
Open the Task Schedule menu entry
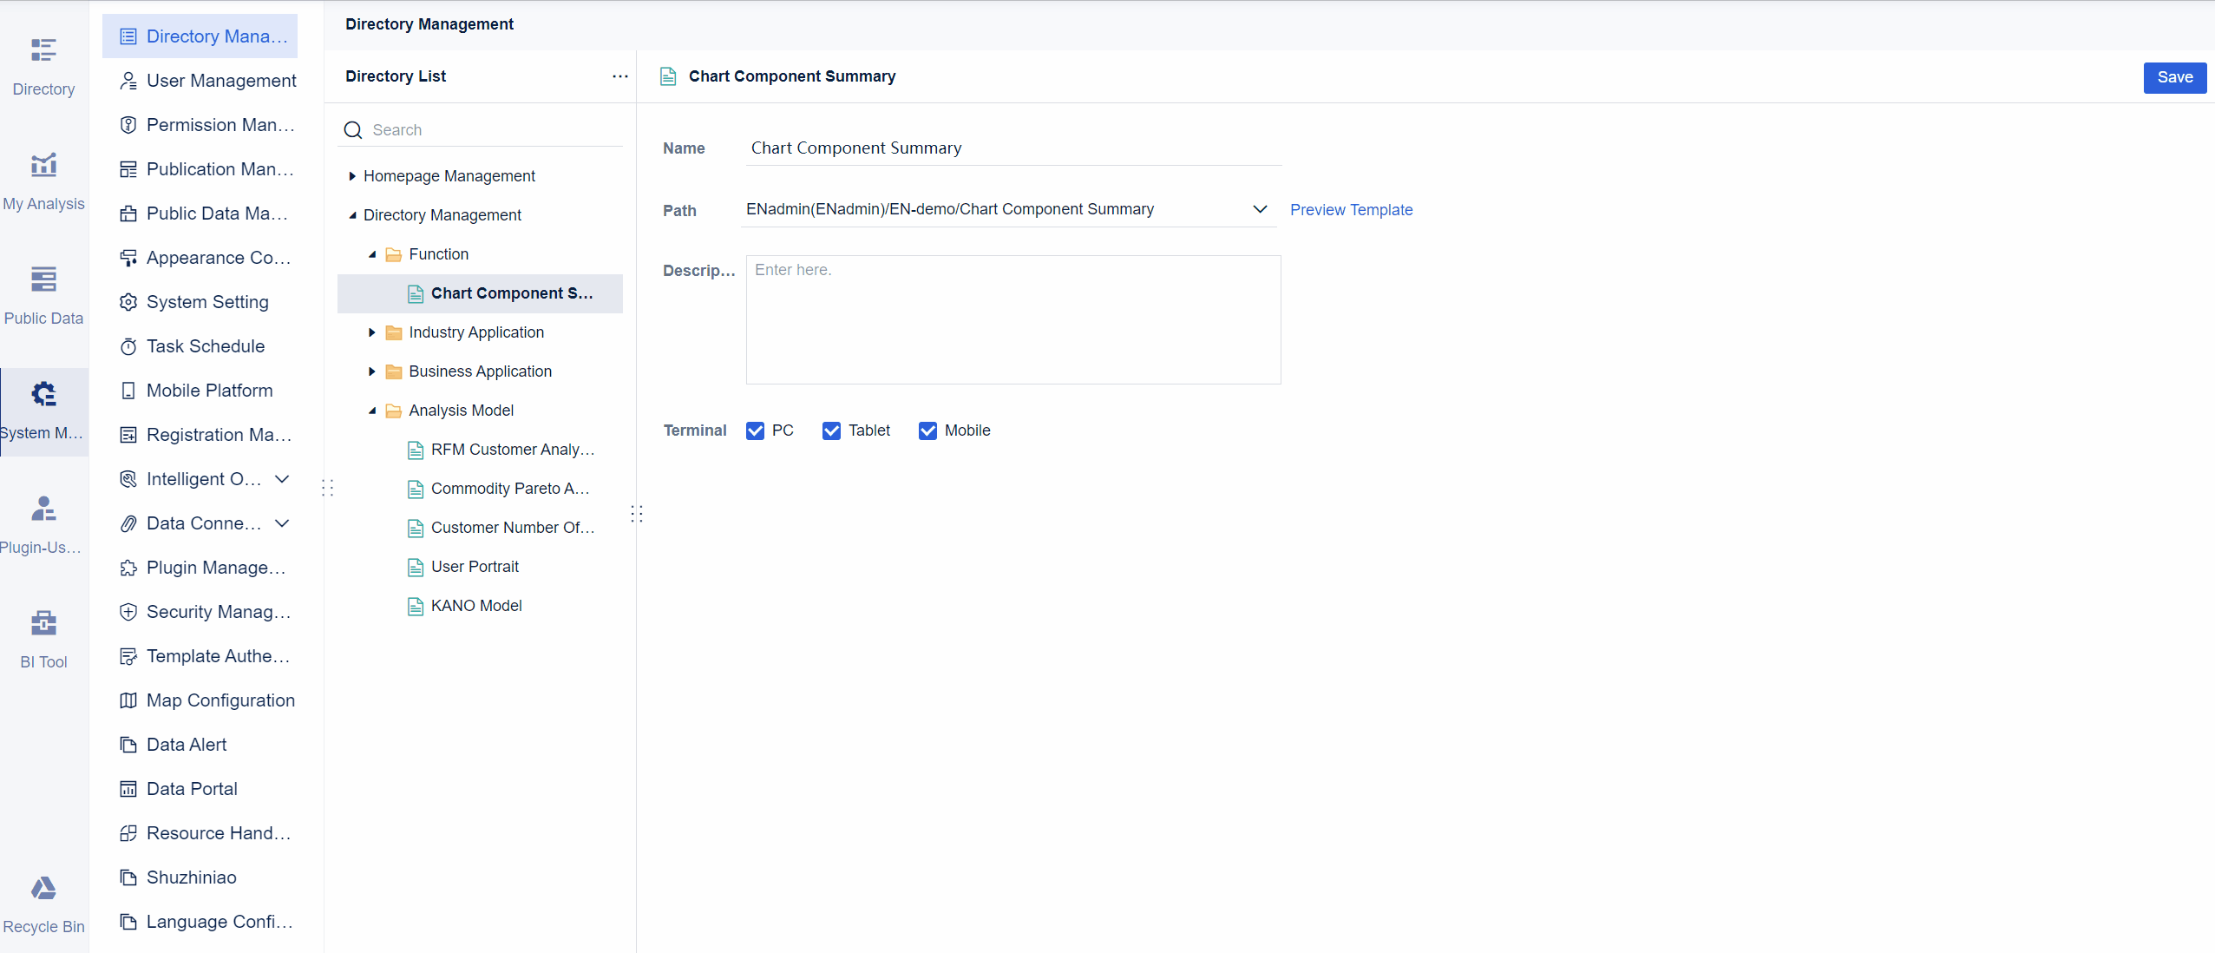205,345
